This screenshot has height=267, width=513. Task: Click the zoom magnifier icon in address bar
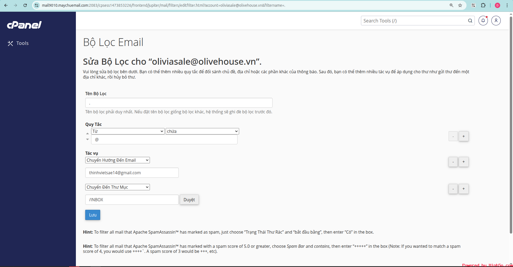(x=451, y=5)
